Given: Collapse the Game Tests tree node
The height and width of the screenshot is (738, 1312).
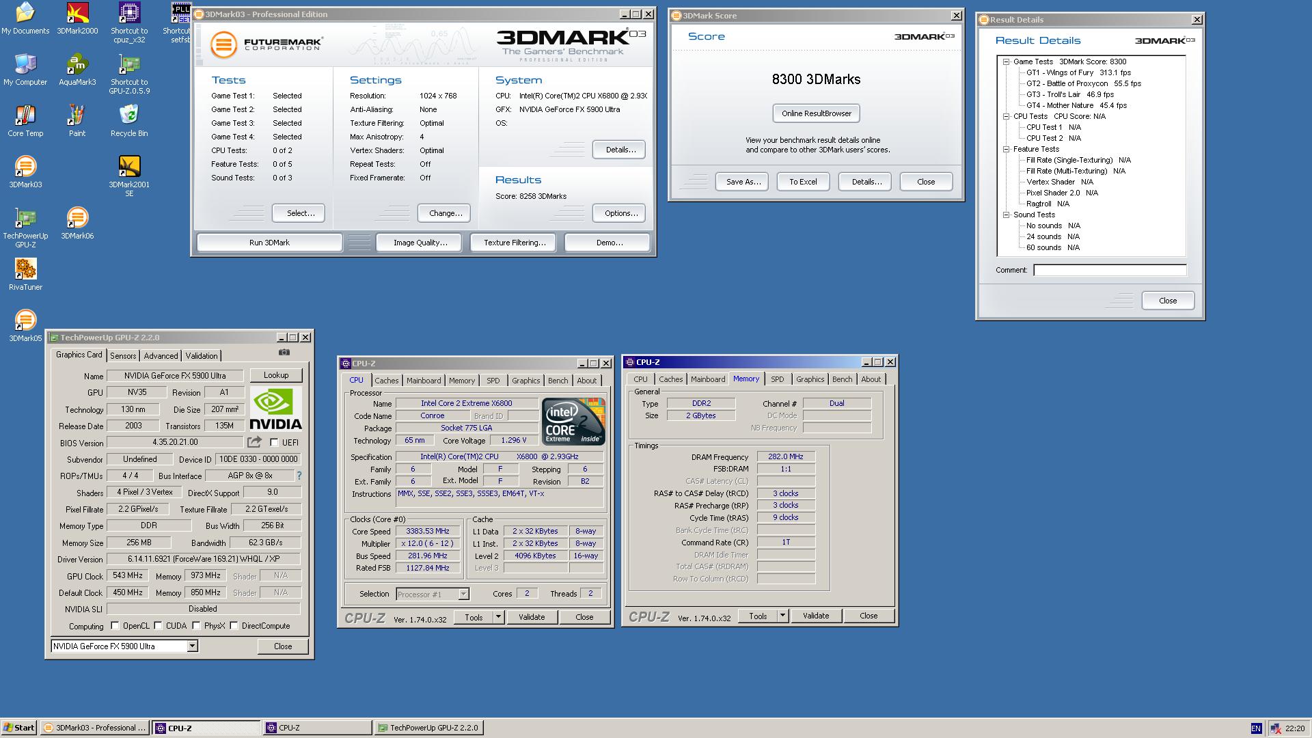Looking at the screenshot, I should (1006, 61).
